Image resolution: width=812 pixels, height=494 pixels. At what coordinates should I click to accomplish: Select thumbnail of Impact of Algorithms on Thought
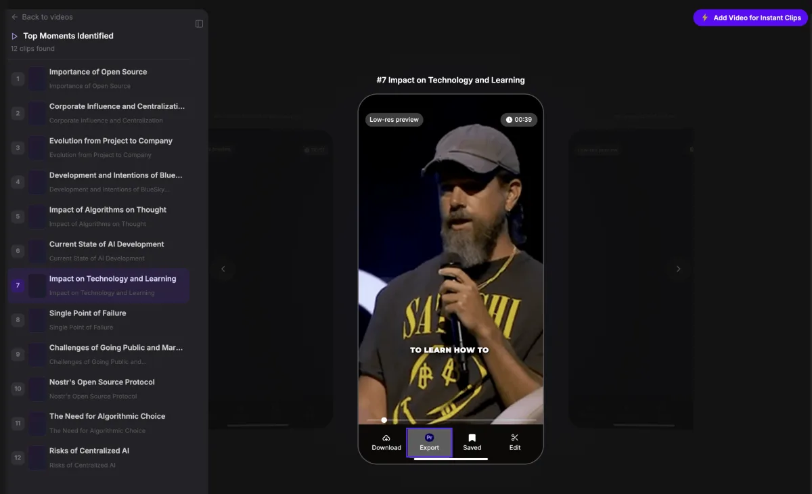[x=37, y=217]
